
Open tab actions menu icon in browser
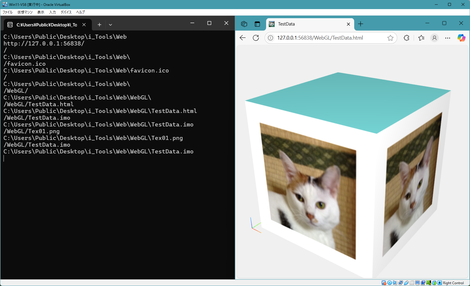[257, 24]
